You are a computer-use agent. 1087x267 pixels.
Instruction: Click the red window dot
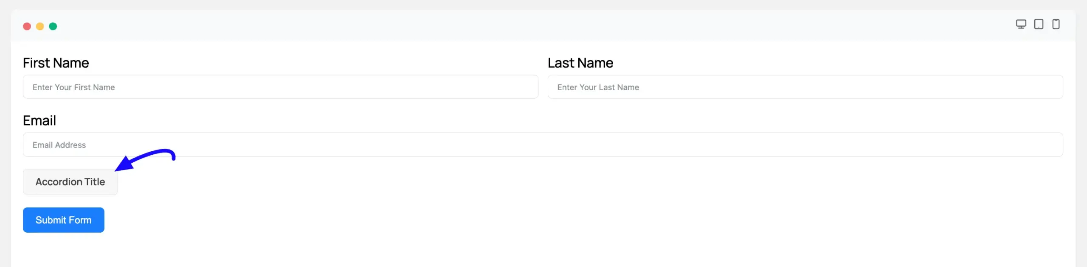coord(27,26)
